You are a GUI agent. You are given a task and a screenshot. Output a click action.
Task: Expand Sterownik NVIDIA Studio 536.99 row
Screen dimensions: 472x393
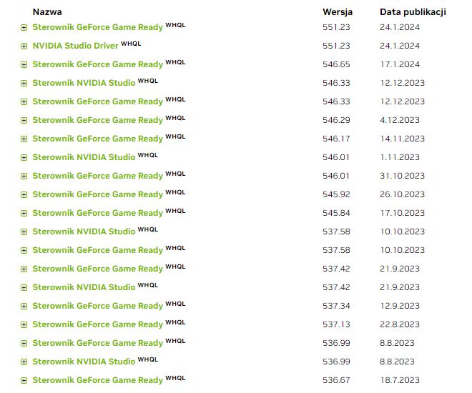click(x=24, y=362)
